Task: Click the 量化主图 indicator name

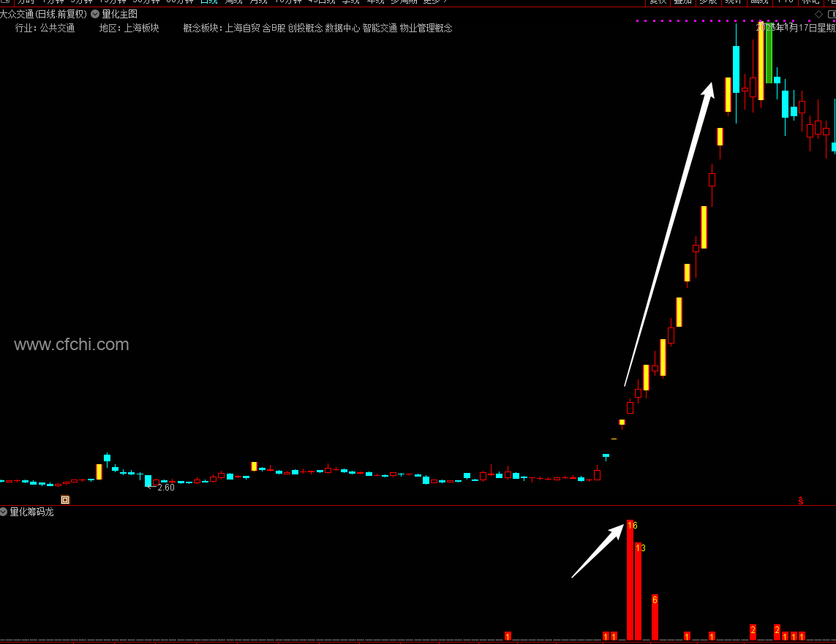Action: point(119,15)
